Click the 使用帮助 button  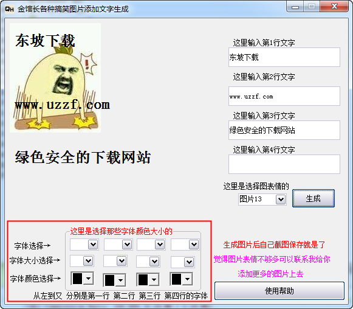tap(279, 291)
